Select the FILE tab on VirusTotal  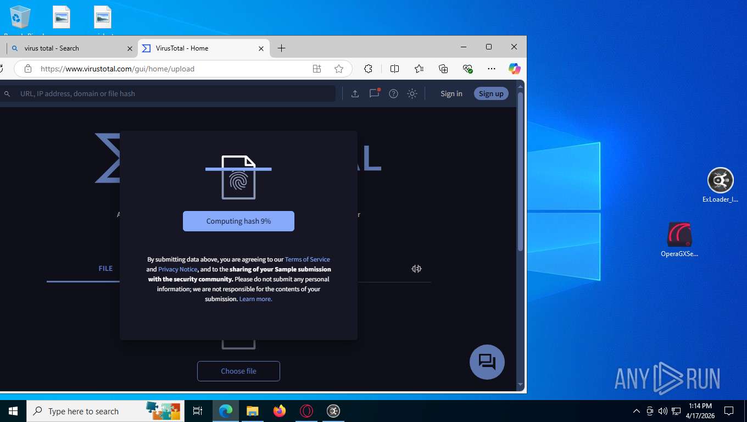coord(105,269)
